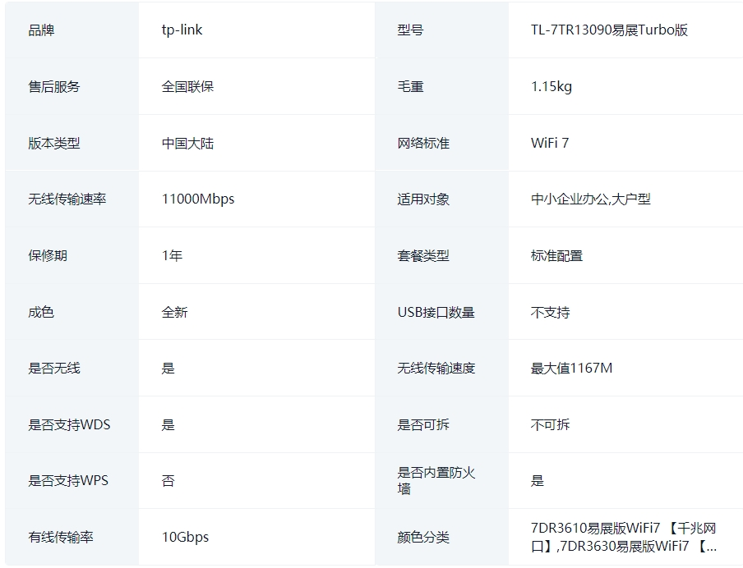Click the 11000Mbps wireless rate value
Screen dimensions: 743x568
197,199
